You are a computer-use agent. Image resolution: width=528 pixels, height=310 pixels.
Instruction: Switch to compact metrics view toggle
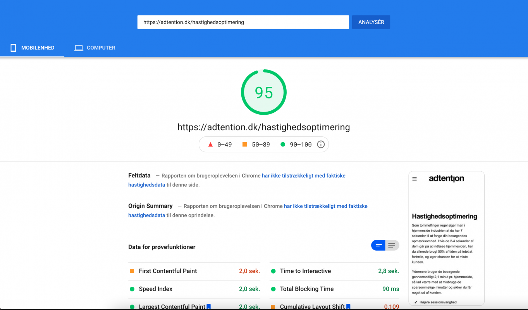click(x=378, y=245)
